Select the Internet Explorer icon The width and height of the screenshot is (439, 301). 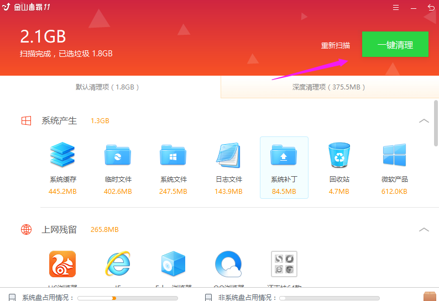(118, 264)
